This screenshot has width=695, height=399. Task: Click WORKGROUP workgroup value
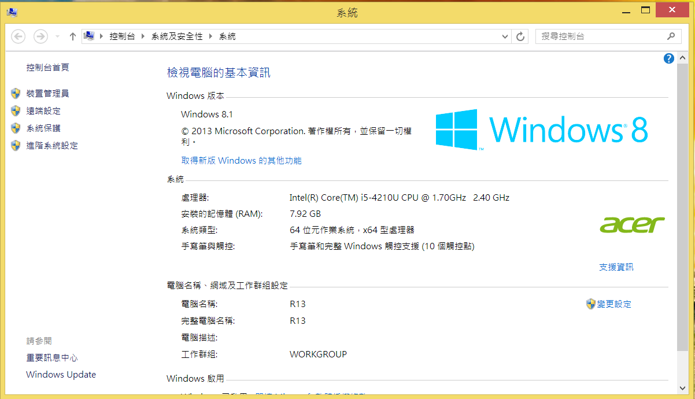(319, 354)
